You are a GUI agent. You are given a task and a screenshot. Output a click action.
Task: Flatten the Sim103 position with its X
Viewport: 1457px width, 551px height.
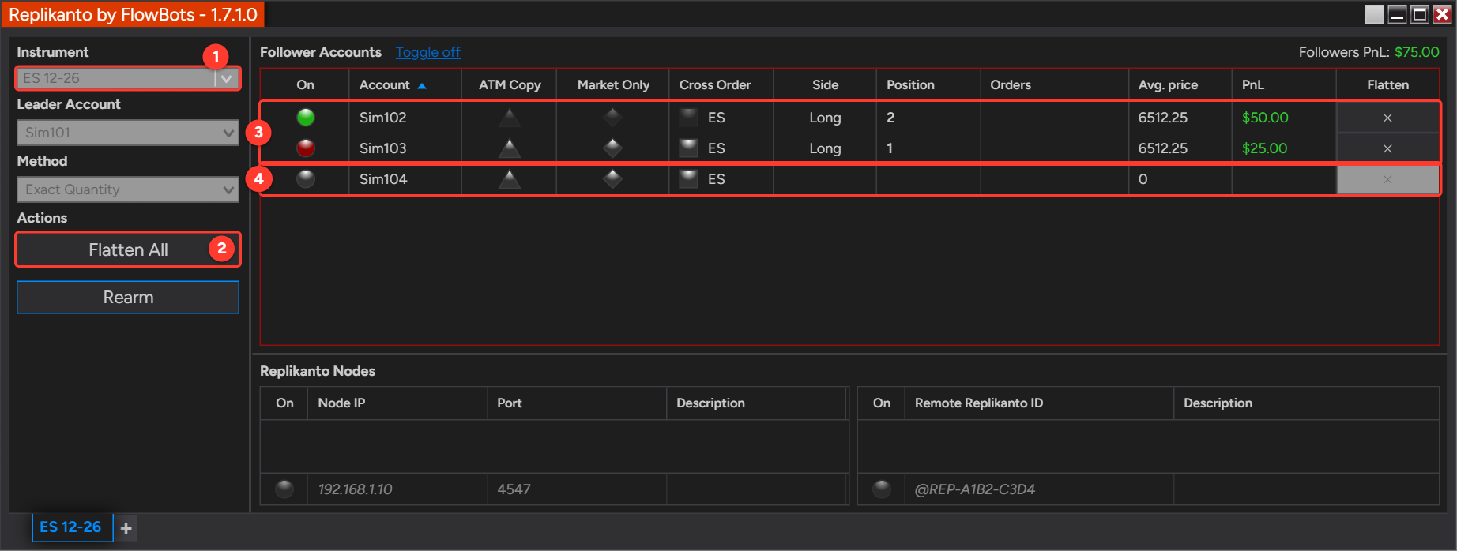[1387, 148]
